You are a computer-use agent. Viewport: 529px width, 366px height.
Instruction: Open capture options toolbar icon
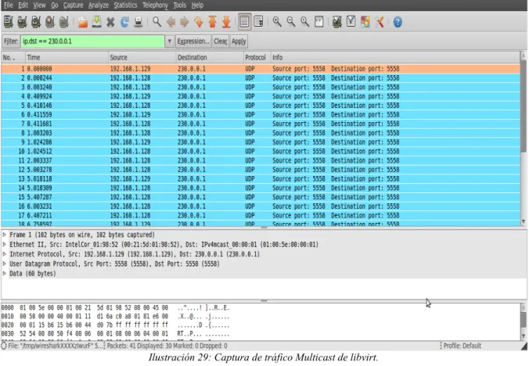(x=22, y=22)
